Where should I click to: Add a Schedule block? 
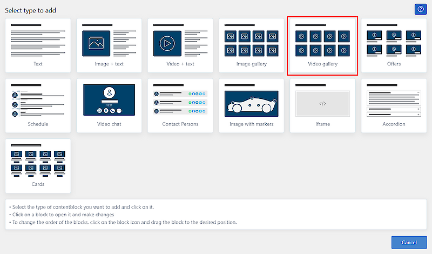[x=38, y=105]
